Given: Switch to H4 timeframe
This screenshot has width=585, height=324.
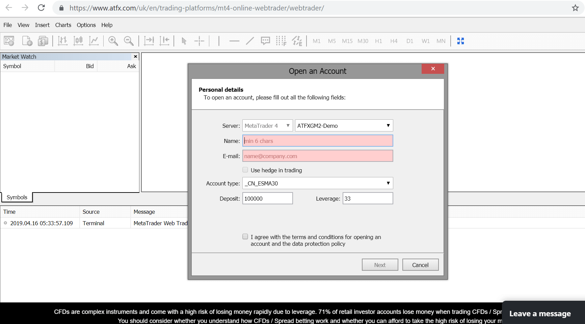Looking at the screenshot, I should [394, 41].
